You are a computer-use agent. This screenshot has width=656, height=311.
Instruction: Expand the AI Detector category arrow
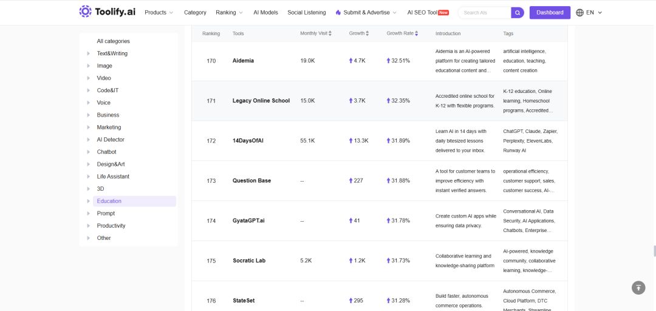88,140
